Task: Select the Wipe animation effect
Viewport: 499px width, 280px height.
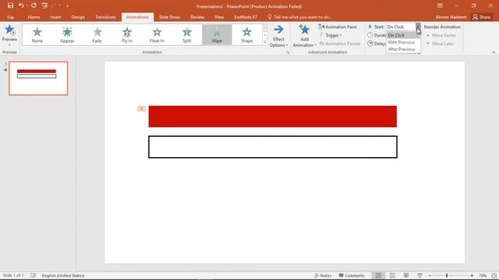Action: tap(217, 34)
